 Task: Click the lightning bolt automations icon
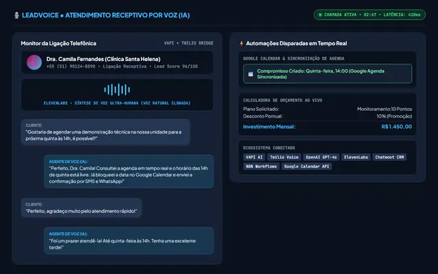pos(242,43)
